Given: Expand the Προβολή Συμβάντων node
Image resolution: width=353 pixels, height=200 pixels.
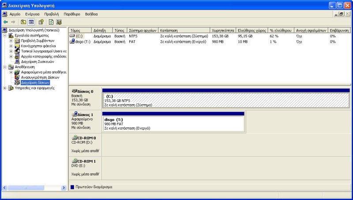Looking at the screenshot, I should coord(11,41).
